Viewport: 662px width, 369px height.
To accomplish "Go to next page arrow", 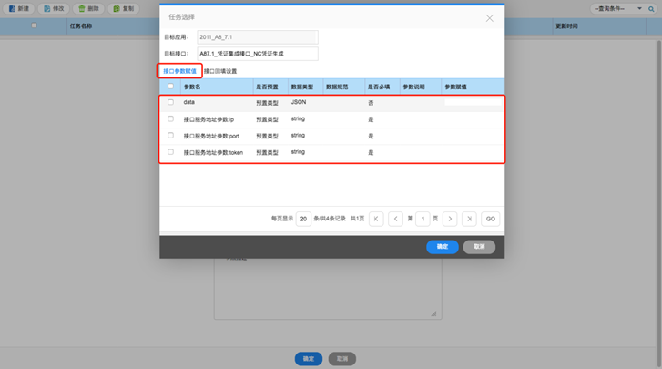I will (x=450, y=219).
